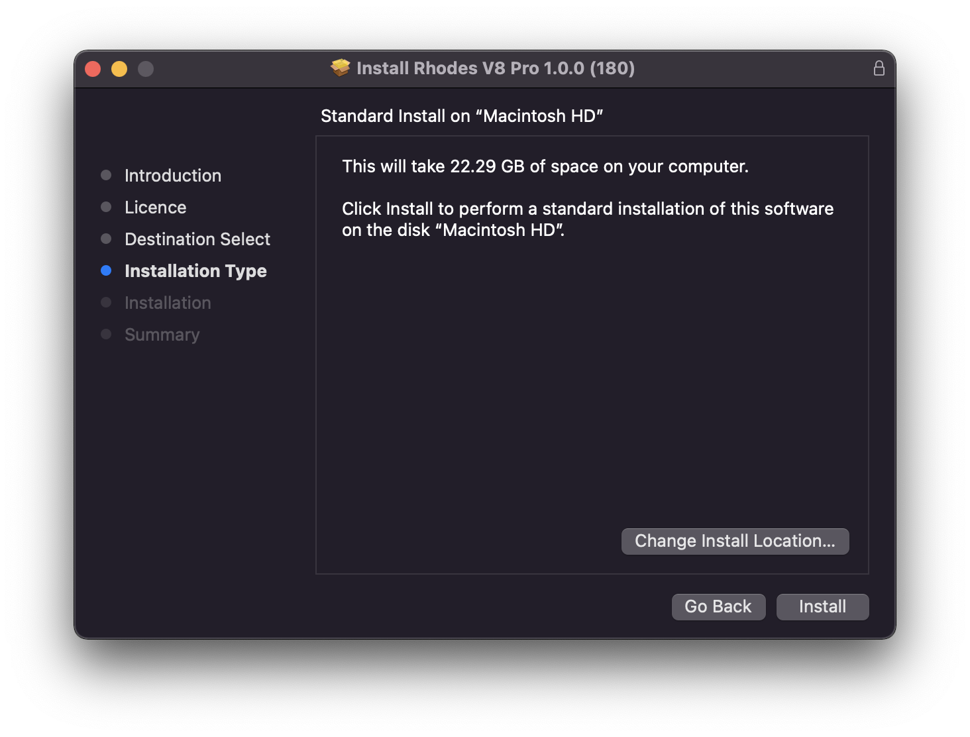Select the Destination Select step
This screenshot has height=737, width=970.
point(197,239)
